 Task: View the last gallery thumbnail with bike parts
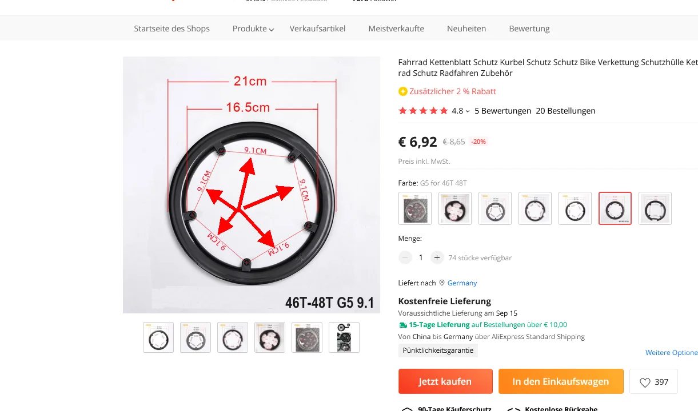(x=344, y=337)
